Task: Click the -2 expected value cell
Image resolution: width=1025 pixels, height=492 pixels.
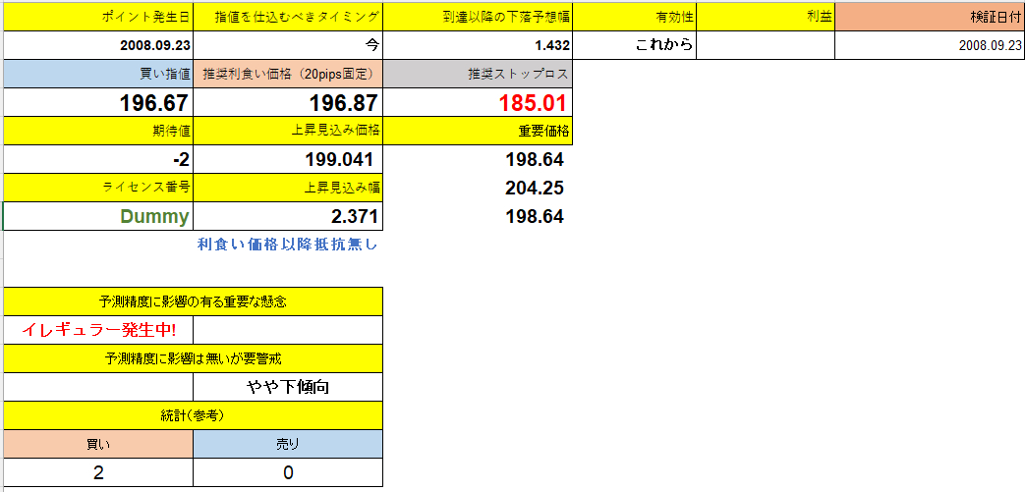Action: tap(98, 159)
